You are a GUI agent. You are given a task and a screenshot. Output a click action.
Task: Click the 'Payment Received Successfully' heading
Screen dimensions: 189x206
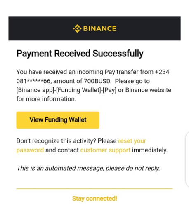tap(80, 54)
